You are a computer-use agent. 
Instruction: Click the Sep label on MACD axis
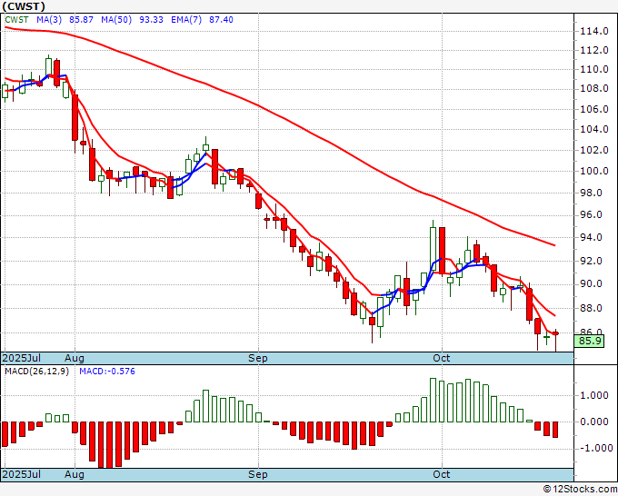(258, 474)
